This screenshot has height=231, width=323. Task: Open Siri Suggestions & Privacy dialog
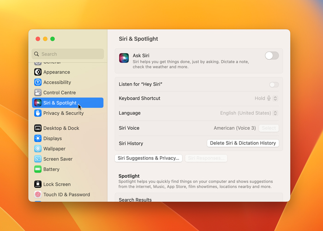coord(148,158)
